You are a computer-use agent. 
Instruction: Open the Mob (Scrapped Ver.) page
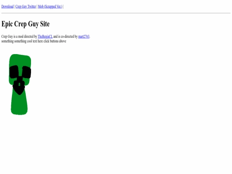50,6
